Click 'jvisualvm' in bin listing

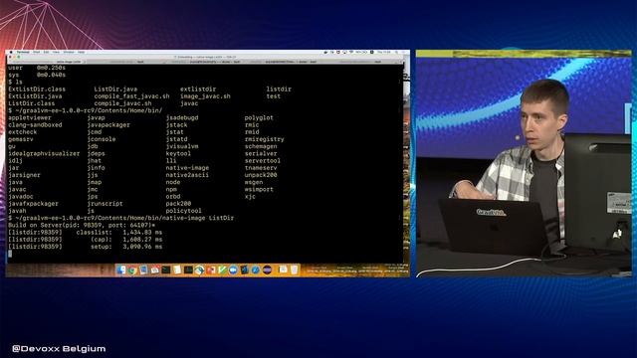click(182, 146)
